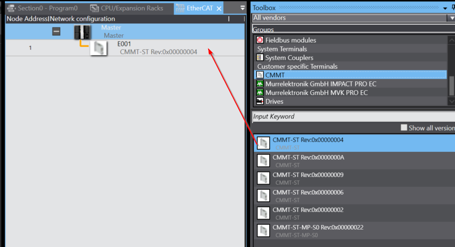
Task: Select Murrelektronik GmbH MVK PRO EC text
Action: coord(316,92)
